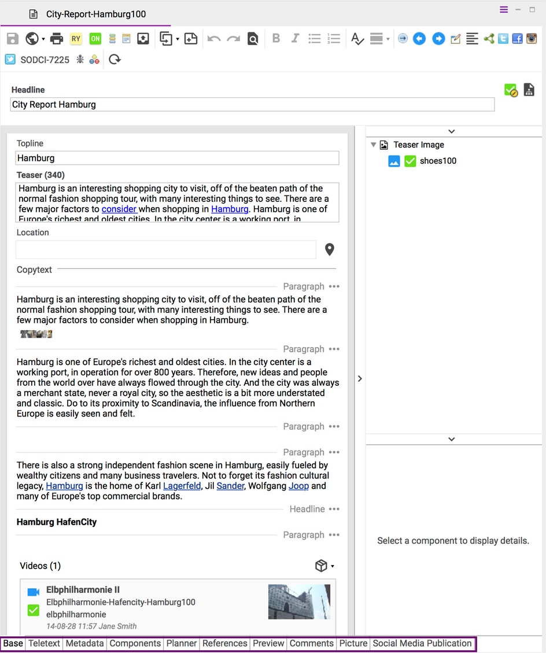The width and height of the screenshot is (546, 653).
Task: Click the location pin icon
Action: point(330,249)
